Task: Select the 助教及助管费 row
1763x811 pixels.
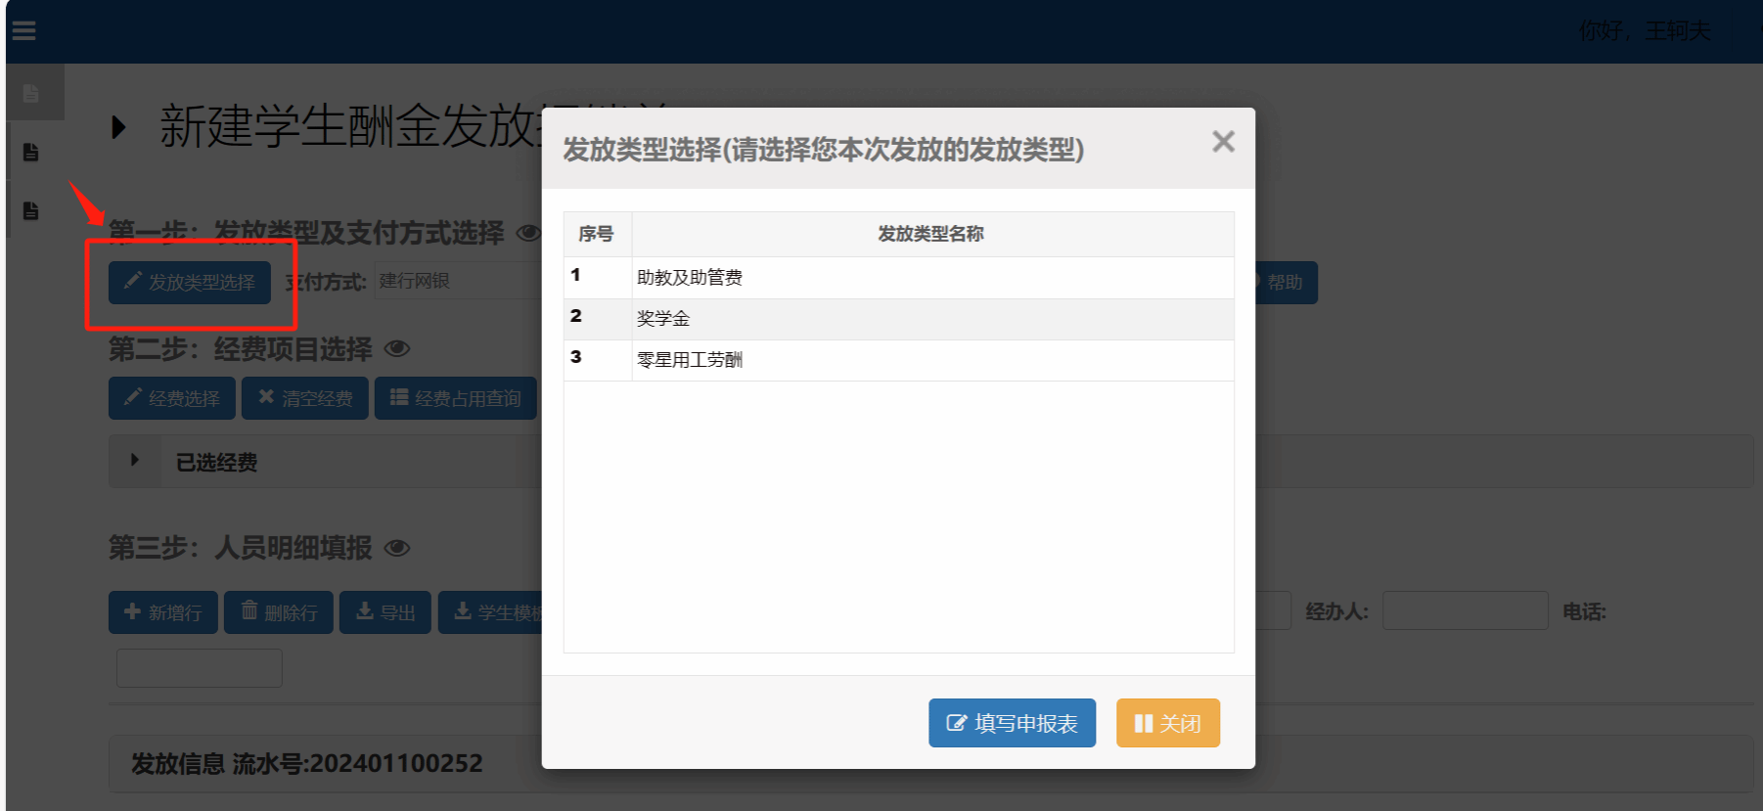Action: [x=690, y=278]
